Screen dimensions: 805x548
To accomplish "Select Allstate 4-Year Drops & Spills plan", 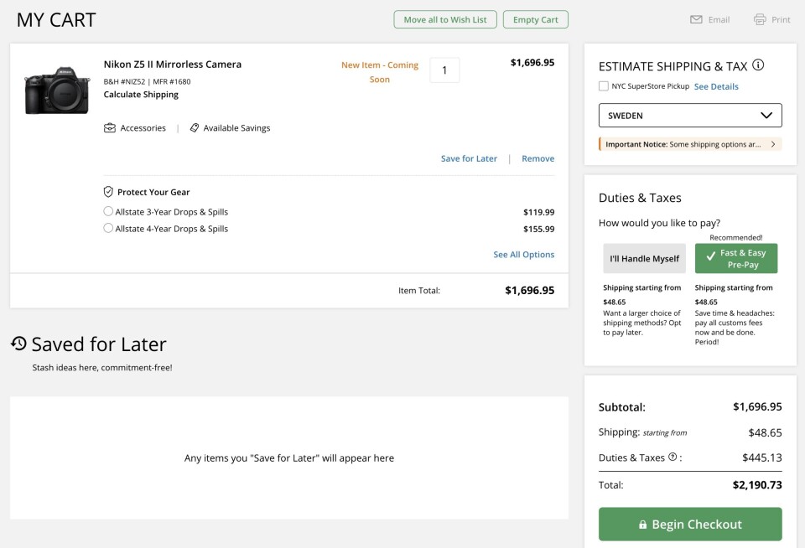I will [x=108, y=229].
